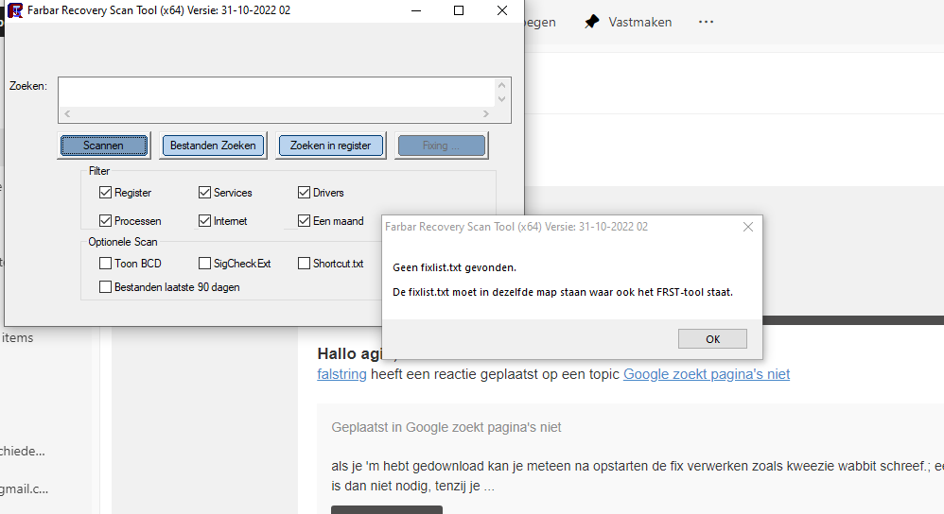
Task: Close the fixlist error dialog
Action: (748, 227)
